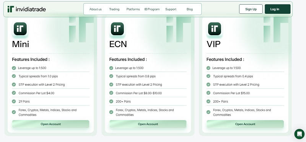Click text 'Commission Per Lot $8.00-$10.00'
The image size is (306, 142).
(139, 93)
